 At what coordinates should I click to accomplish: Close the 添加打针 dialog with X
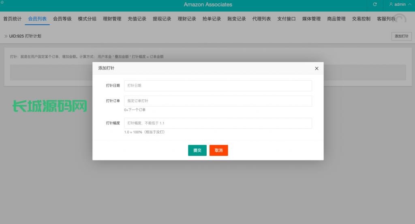[x=317, y=68]
